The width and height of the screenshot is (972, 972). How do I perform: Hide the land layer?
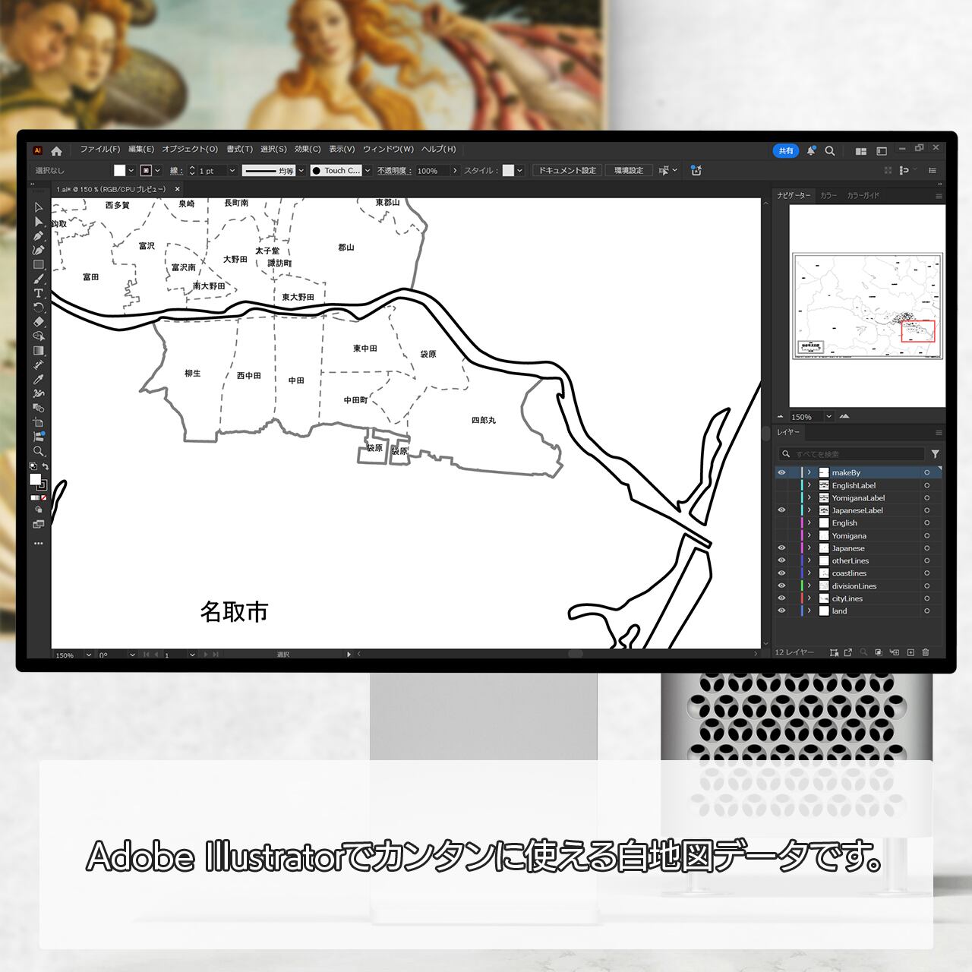781,611
